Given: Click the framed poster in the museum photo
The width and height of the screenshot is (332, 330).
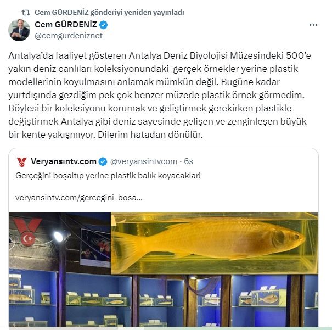Looking at the screenshot, I should click(95, 248).
